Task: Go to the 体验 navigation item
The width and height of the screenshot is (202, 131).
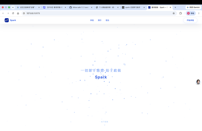Action: (92, 20)
